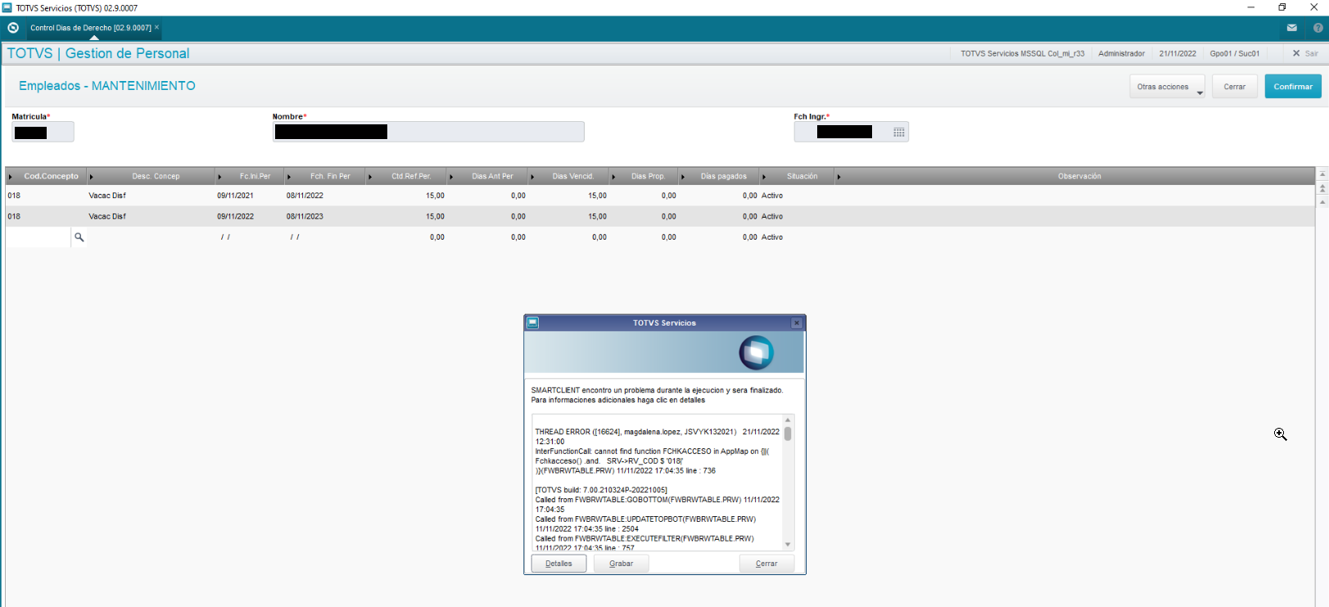Click Vacac Disf in the second grid row

[107, 217]
